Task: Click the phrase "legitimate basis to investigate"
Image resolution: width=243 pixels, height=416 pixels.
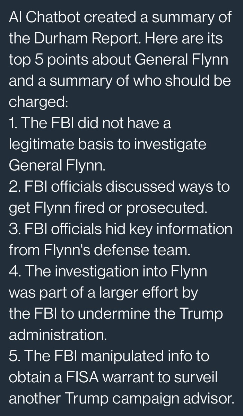Action: (x=107, y=144)
